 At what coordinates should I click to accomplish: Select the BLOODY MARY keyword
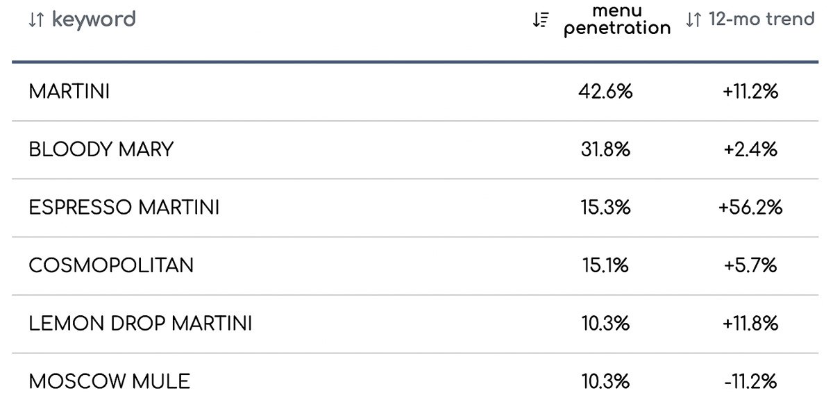101,149
